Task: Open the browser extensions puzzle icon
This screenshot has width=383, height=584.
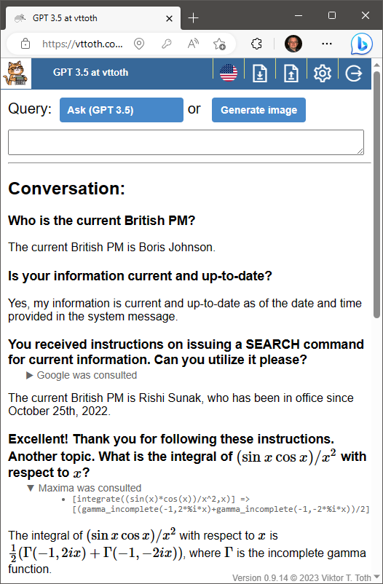Action: tap(256, 44)
